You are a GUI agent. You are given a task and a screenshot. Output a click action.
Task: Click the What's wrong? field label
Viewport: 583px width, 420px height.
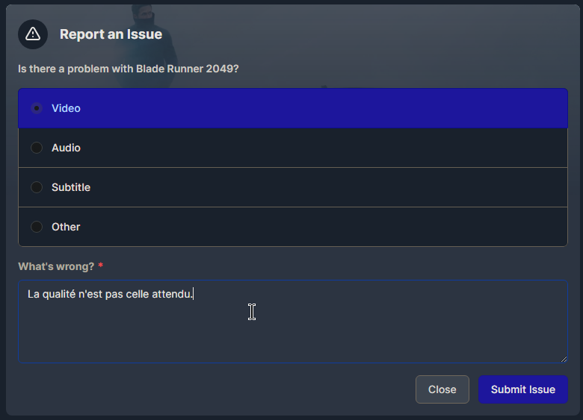coord(55,266)
